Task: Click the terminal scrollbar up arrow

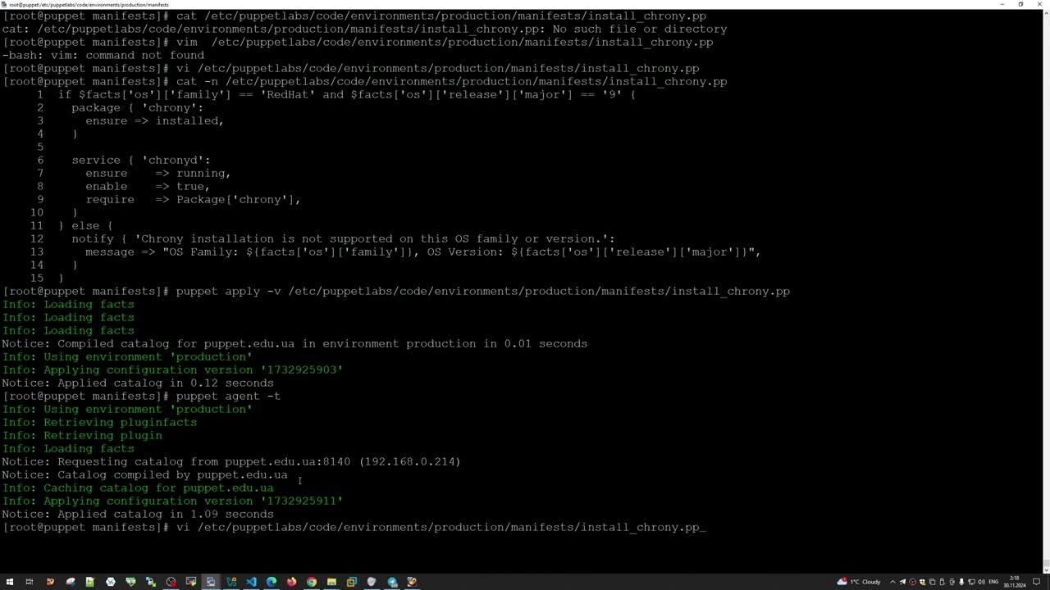Action: coord(1045,13)
